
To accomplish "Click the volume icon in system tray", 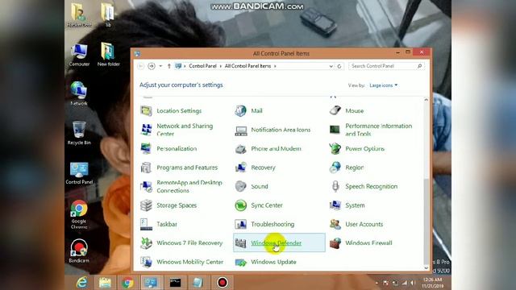I will click(x=413, y=283).
